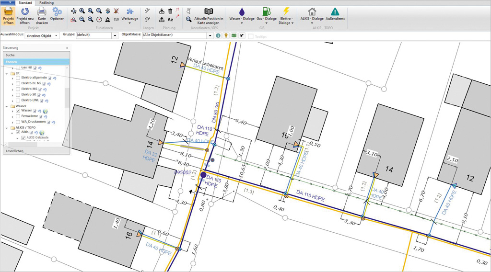
Task: Click the trash can icon in Planung
Action: (170, 11)
